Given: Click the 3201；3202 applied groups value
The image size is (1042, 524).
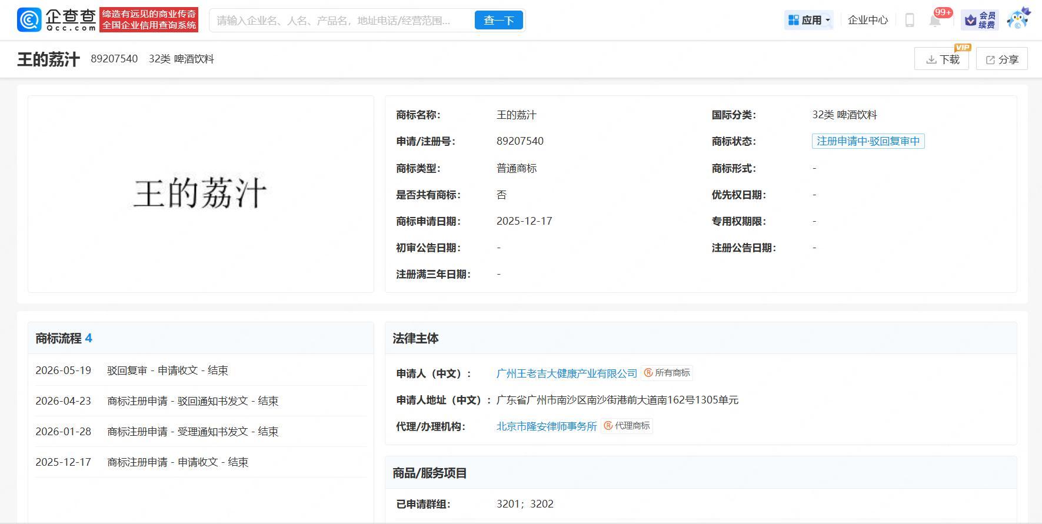Looking at the screenshot, I should point(525,504).
